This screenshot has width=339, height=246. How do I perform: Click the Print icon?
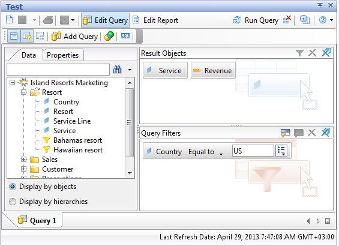[48, 20]
